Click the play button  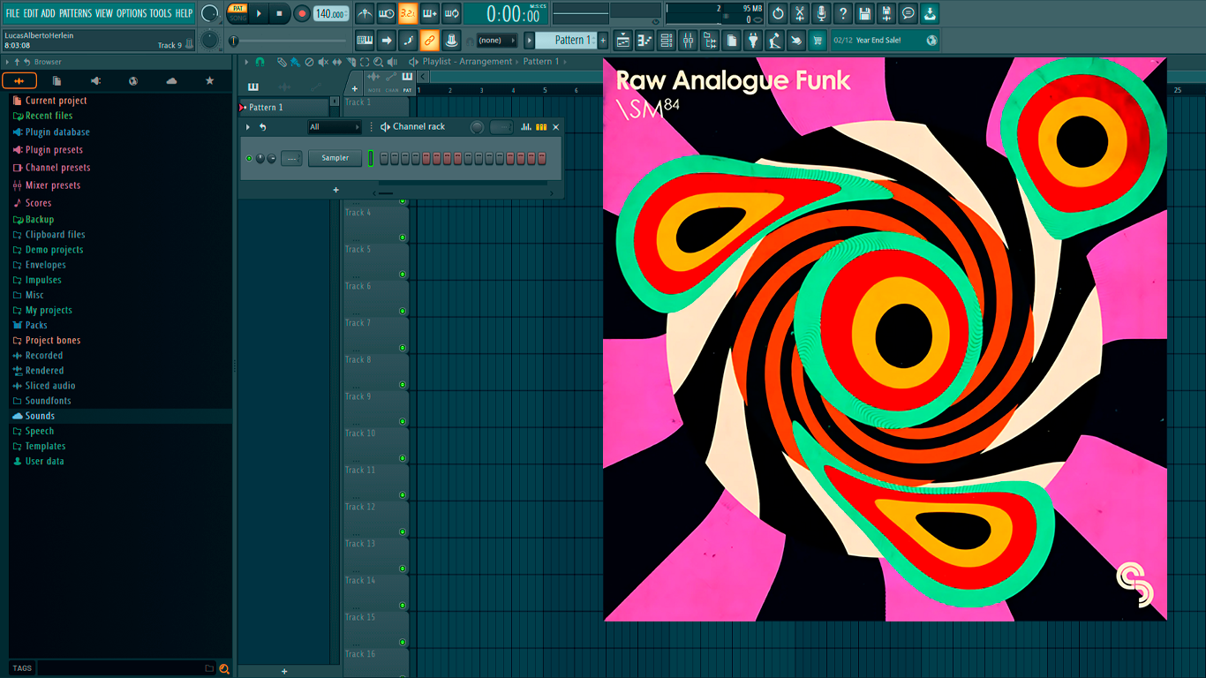click(x=259, y=13)
